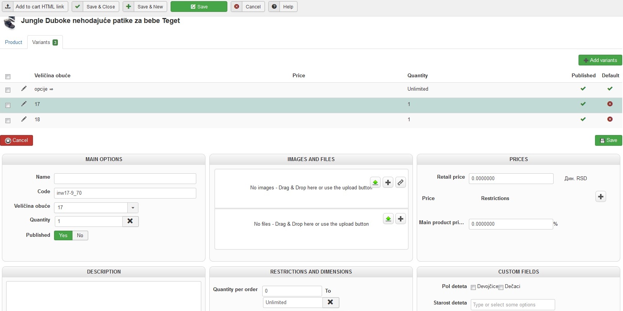Open Starost deteta options selector
623x311 pixels.
[x=513, y=304]
